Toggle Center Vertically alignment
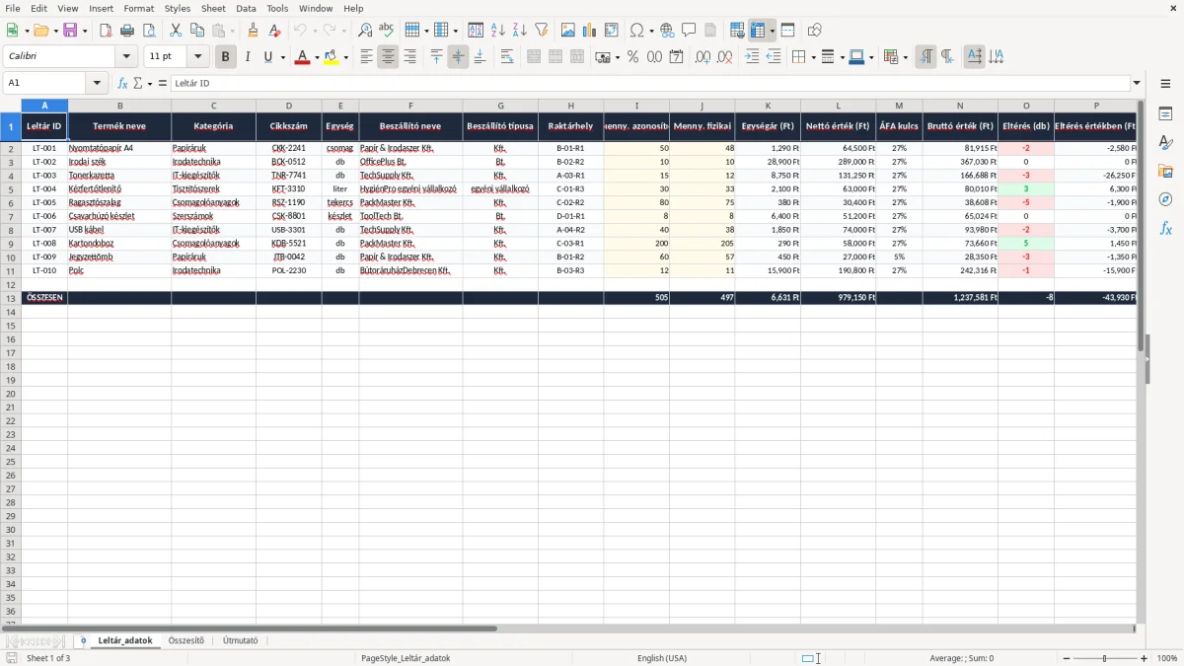This screenshot has height=666, width=1184. pyautogui.click(x=458, y=57)
